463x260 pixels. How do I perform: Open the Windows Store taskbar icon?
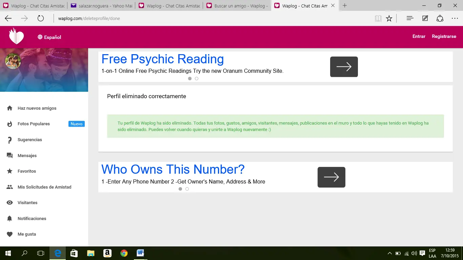pyautogui.click(x=74, y=253)
